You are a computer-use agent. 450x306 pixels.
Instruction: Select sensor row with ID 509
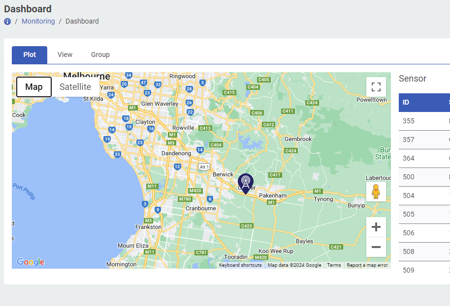(x=423, y=270)
